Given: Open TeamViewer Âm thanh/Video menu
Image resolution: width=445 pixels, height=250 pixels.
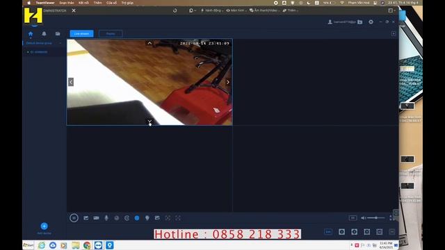Looking at the screenshot, I should (264, 10).
